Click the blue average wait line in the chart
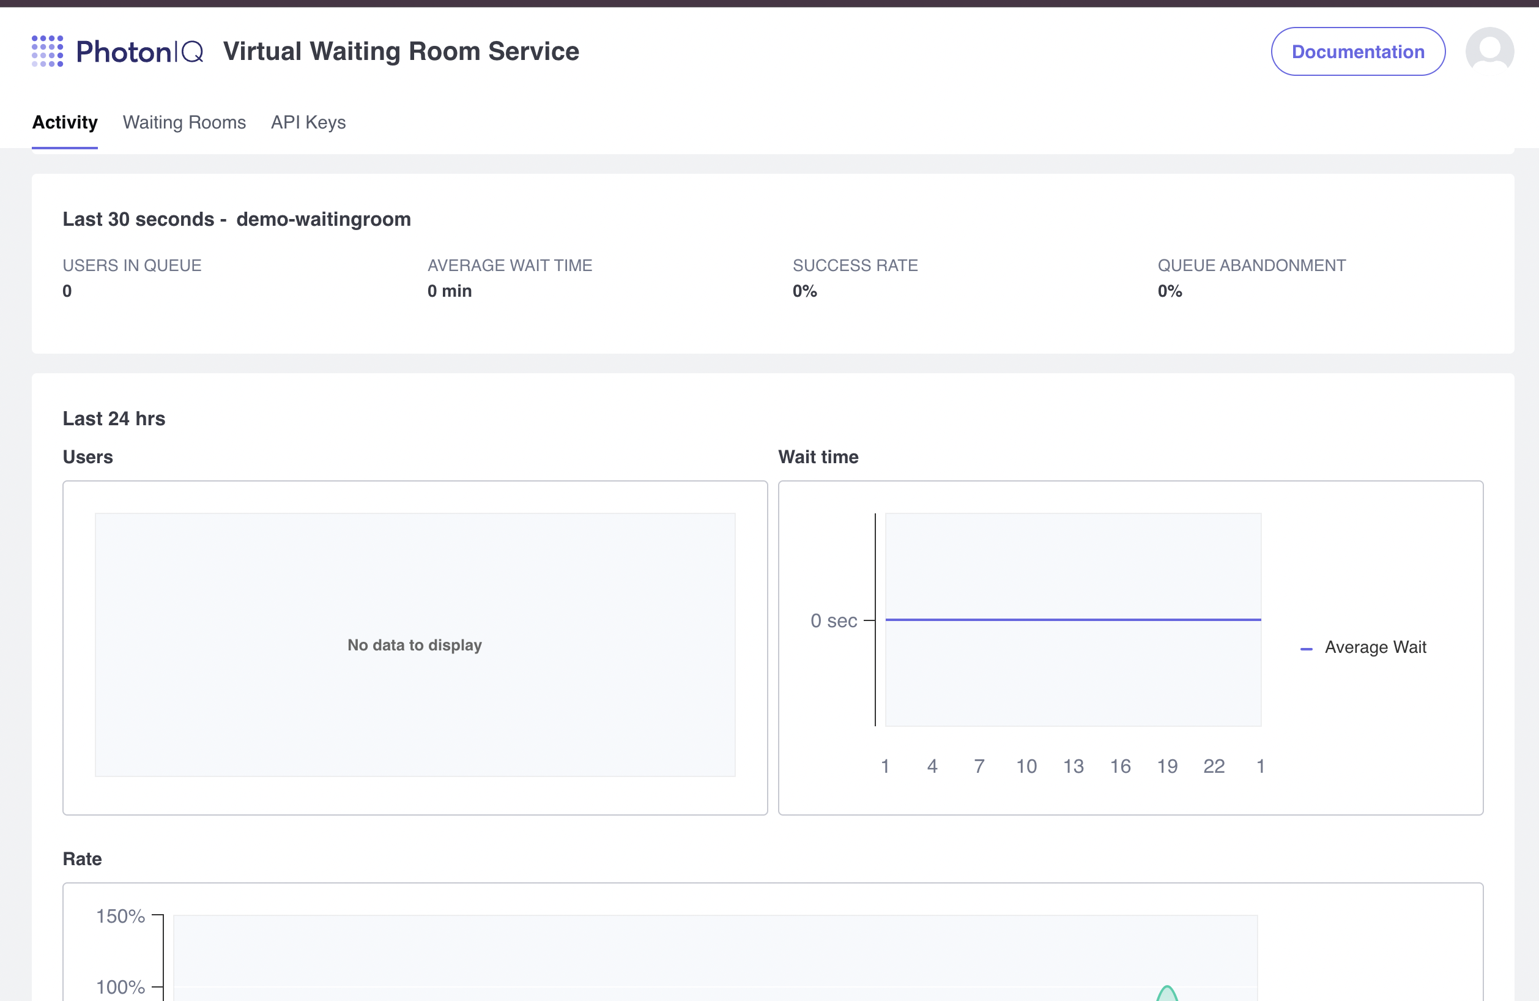 coord(1072,619)
